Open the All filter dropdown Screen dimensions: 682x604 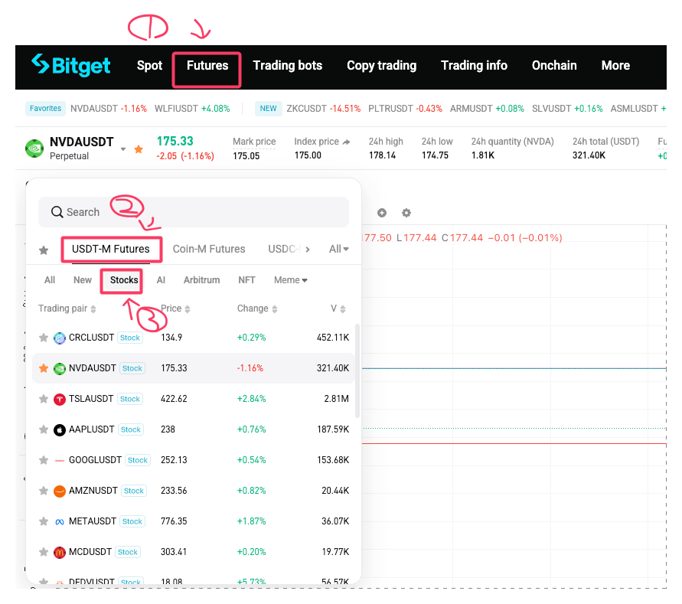[x=338, y=249]
